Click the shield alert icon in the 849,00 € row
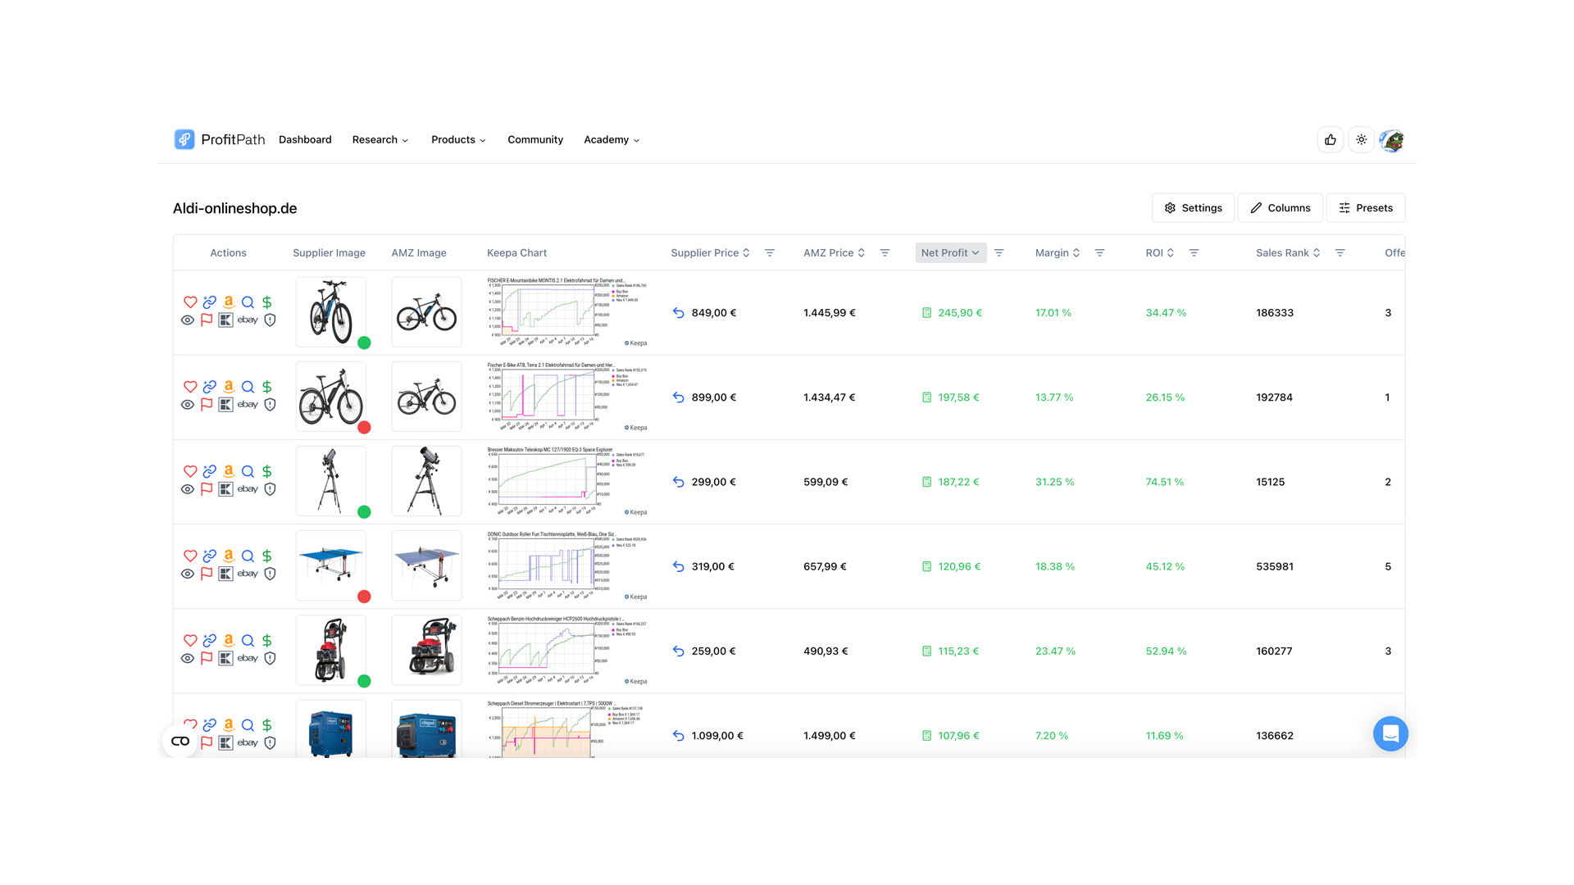 click(270, 320)
